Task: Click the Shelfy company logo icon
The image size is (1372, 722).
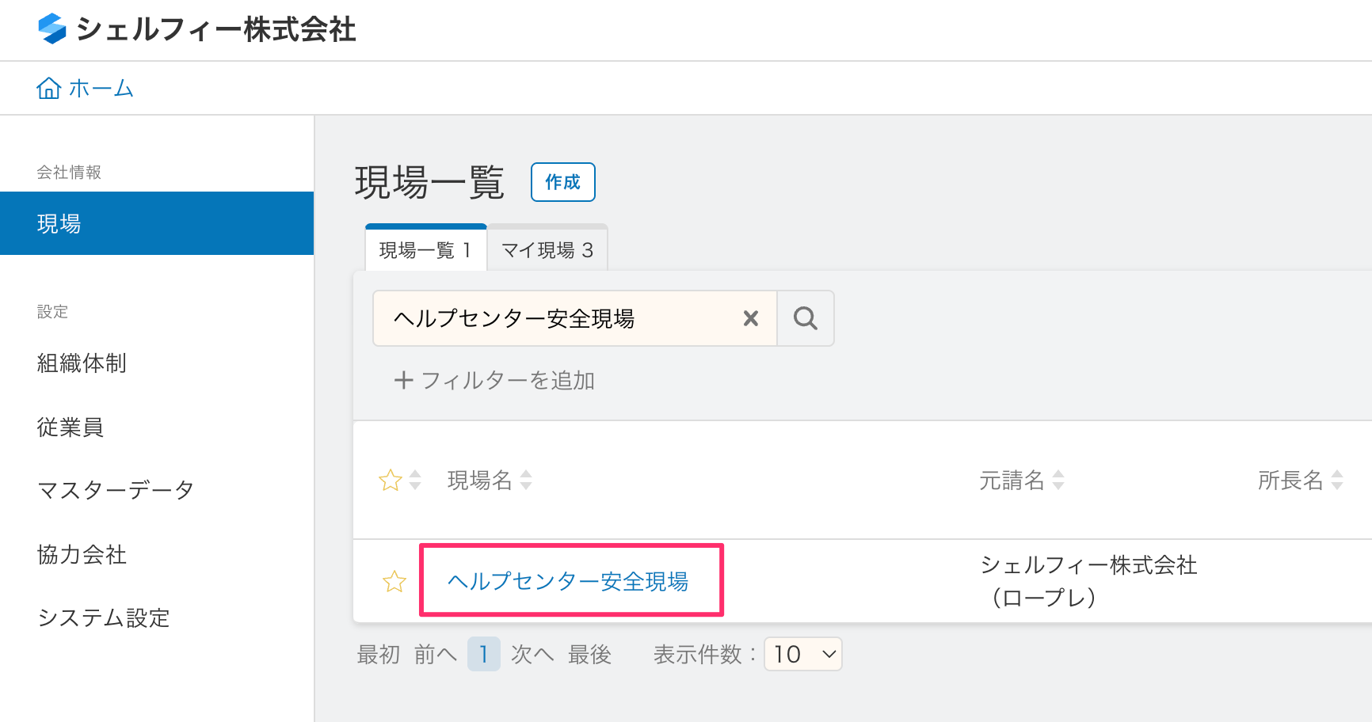Action: point(52,29)
